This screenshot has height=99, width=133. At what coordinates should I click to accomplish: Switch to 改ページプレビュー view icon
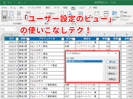tap(11, 13)
